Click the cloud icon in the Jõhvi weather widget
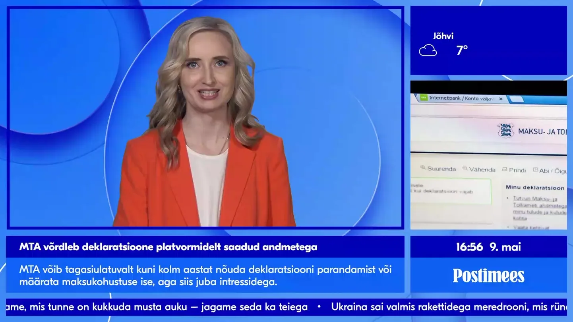This screenshot has width=573, height=322. 428,50
